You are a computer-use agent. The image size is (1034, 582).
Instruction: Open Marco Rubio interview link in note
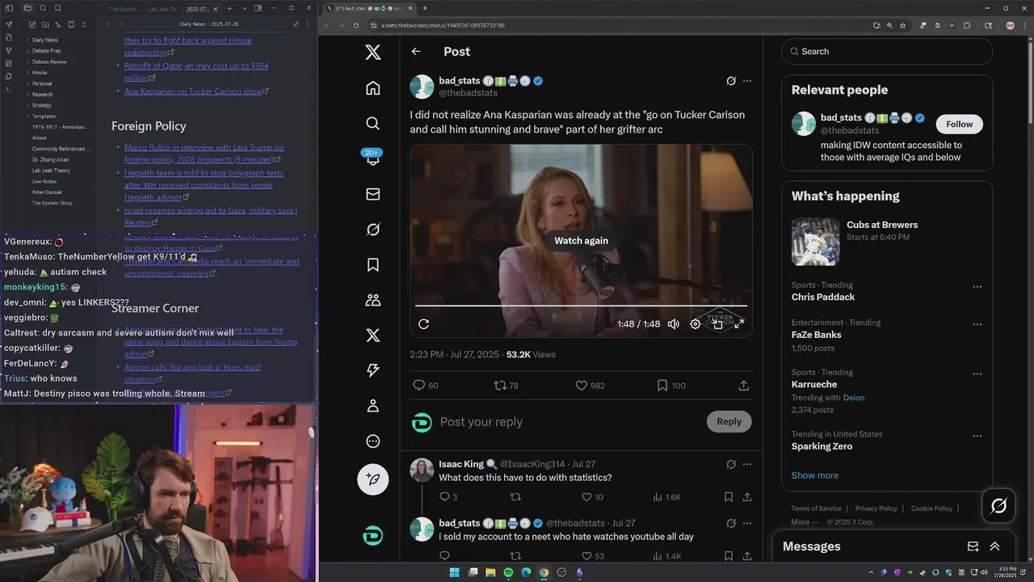coord(204,154)
